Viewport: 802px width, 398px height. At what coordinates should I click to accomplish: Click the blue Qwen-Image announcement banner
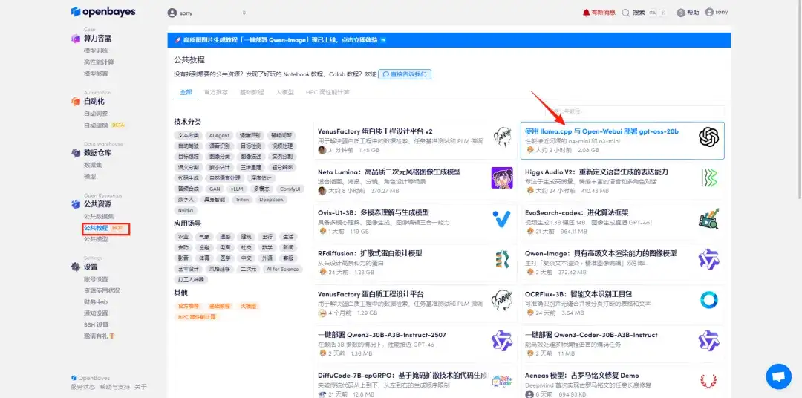[449, 40]
